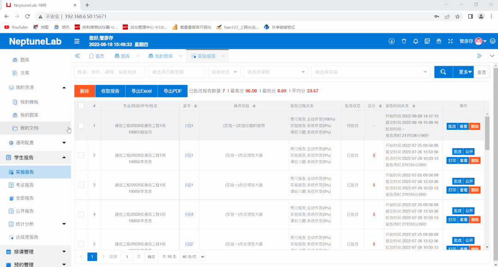Open the trash bin icon in header
The image size is (498, 267).
(404, 41)
